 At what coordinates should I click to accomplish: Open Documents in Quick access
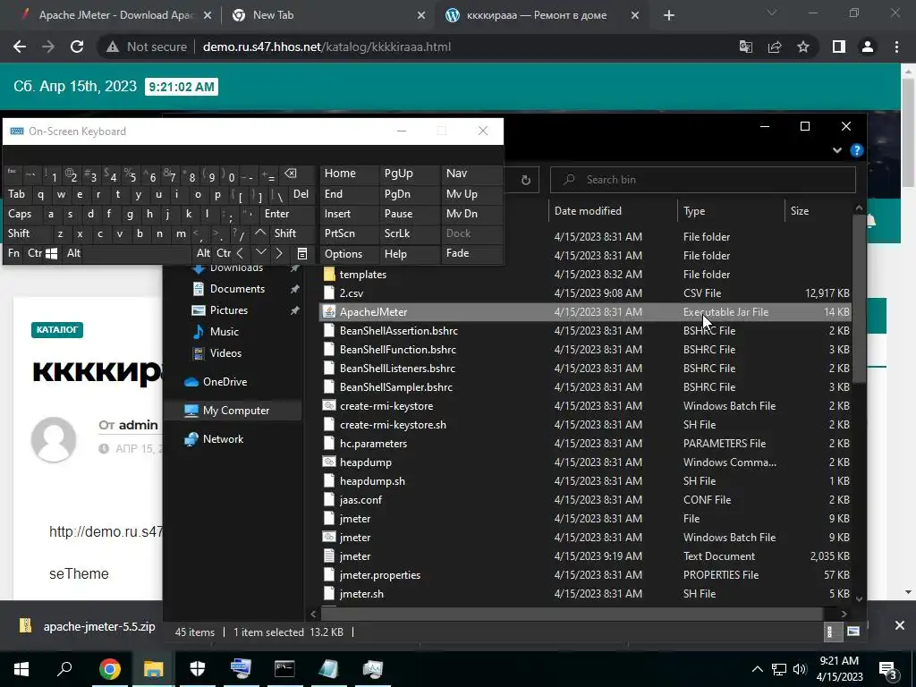click(x=237, y=289)
